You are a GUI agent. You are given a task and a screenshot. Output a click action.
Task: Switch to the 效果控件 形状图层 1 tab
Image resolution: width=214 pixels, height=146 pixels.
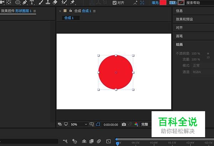pyautogui.click(x=16, y=11)
